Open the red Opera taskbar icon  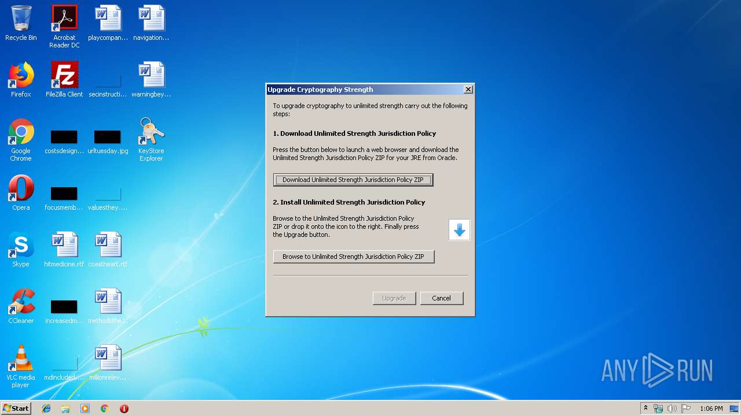tap(124, 408)
